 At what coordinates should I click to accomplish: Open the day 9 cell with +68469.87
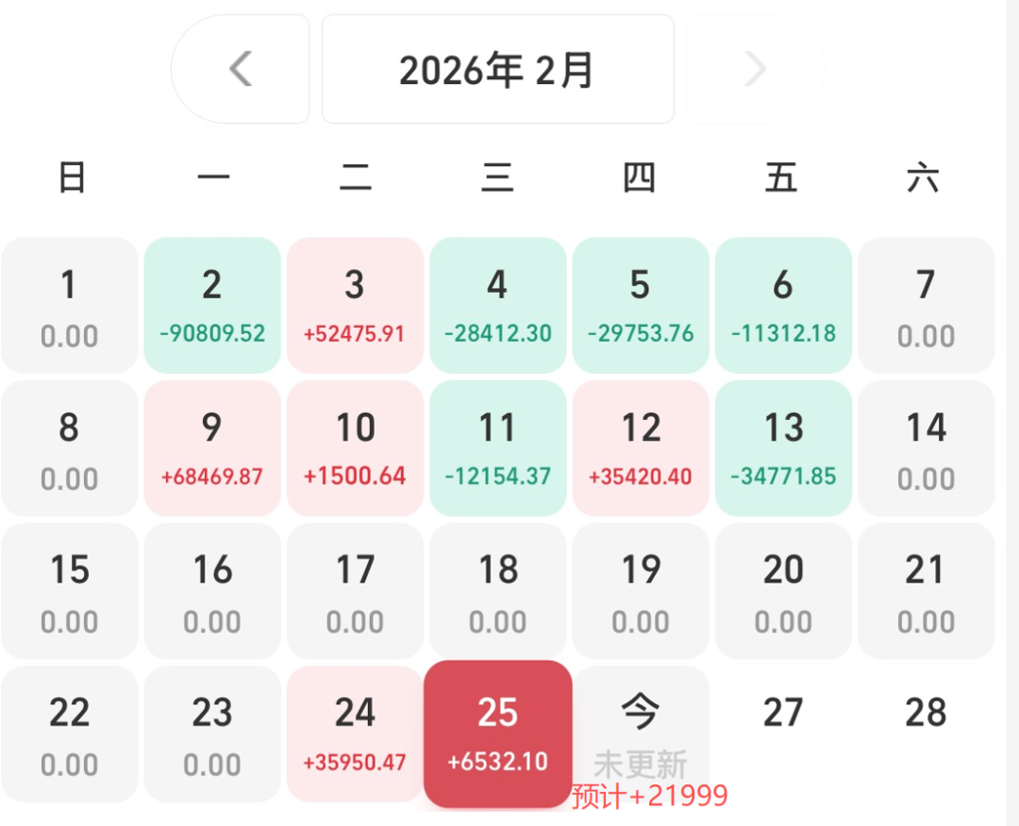click(212, 448)
